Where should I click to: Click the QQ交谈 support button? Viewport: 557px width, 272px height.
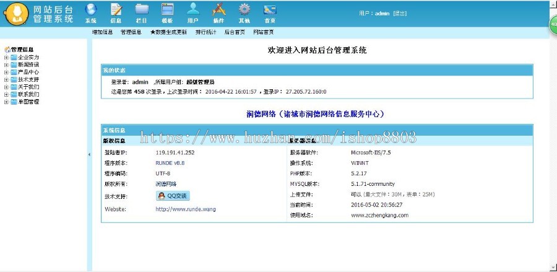[173, 196]
